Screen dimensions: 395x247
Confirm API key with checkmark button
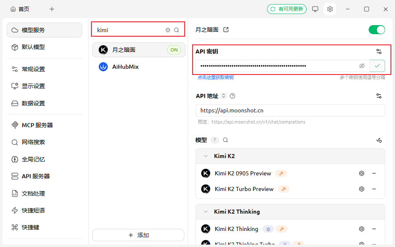click(377, 66)
